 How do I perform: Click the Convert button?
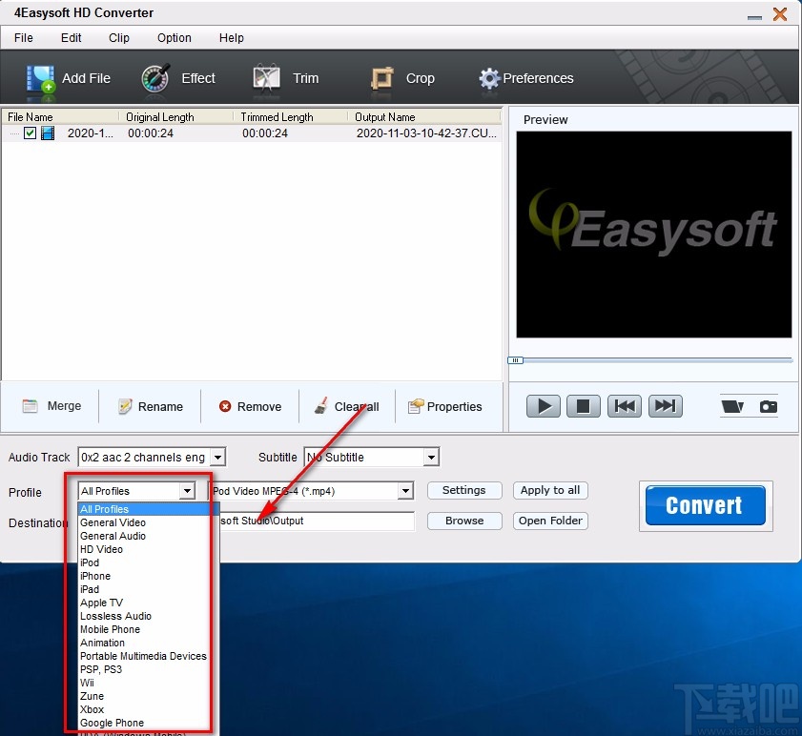click(705, 505)
